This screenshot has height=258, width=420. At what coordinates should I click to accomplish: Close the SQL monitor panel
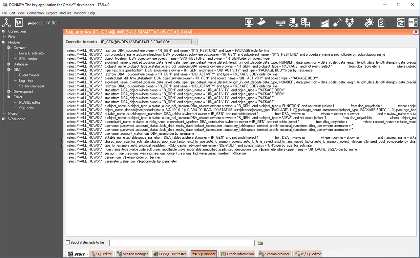[x=416, y=32]
